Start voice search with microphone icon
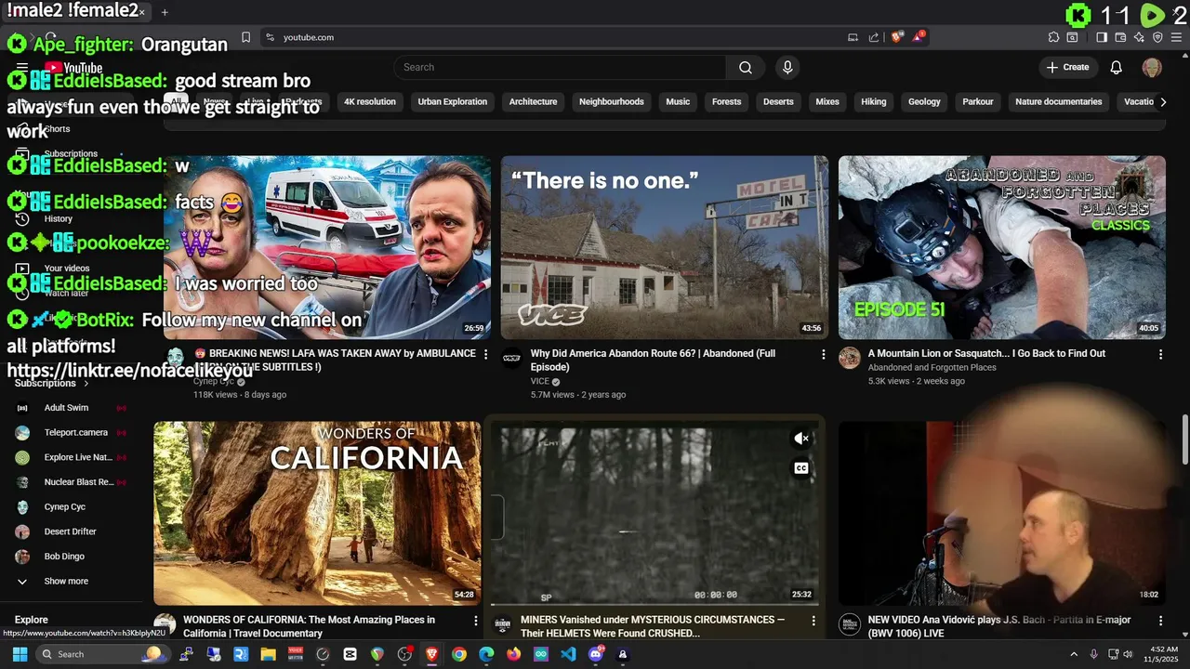Viewport: 1190px width, 669px height. (787, 67)
